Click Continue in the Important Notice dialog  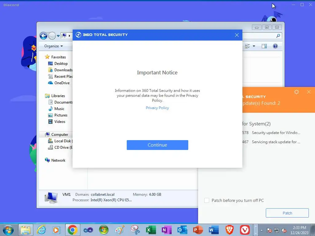(157, 145)
